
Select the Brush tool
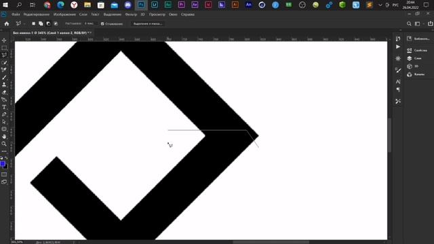4,77
